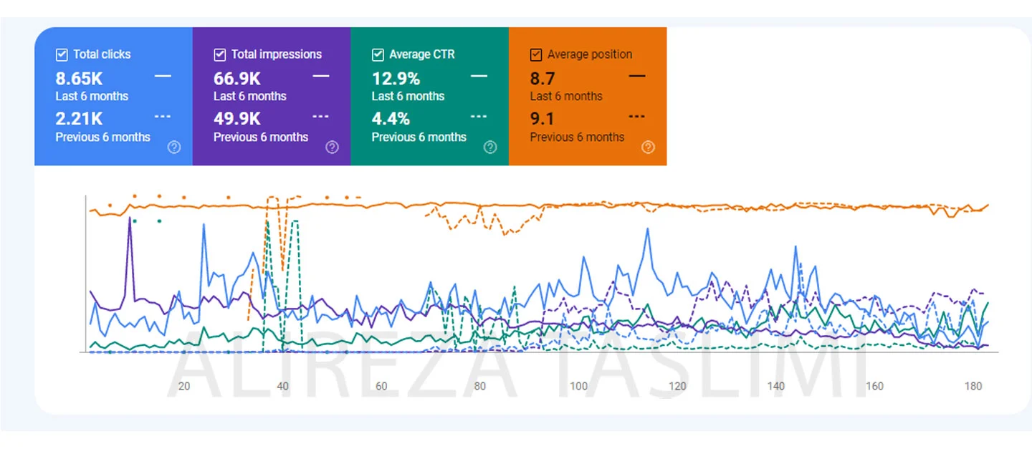Click dashed line indicator beside 49.9K impressions
The width and height of the screenshot is (1032, 454).
tap(320, 117)
